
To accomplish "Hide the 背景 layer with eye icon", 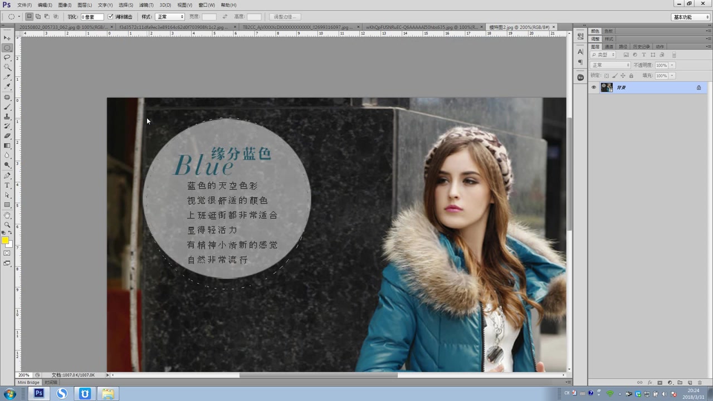I will 594,87.
